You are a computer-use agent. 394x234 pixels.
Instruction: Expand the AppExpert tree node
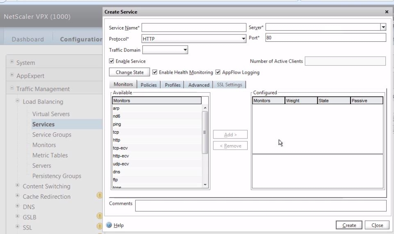(x=12, y=75)
